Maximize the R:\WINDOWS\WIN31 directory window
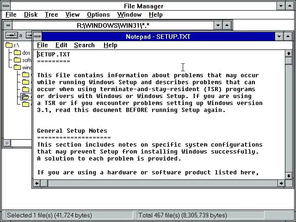This screenshot has height=222, width=296. [x=227, y=25]
